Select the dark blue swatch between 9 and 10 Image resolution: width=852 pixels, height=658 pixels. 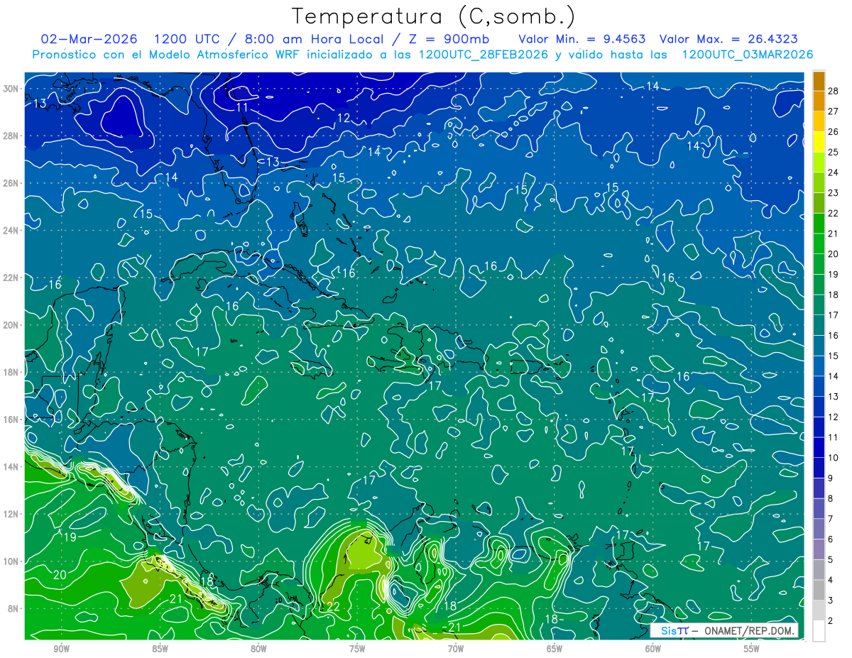pos(819,468)
